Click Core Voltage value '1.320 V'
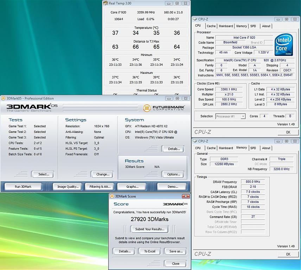Viewport: 301px width, 270px height. coord(263,52)
